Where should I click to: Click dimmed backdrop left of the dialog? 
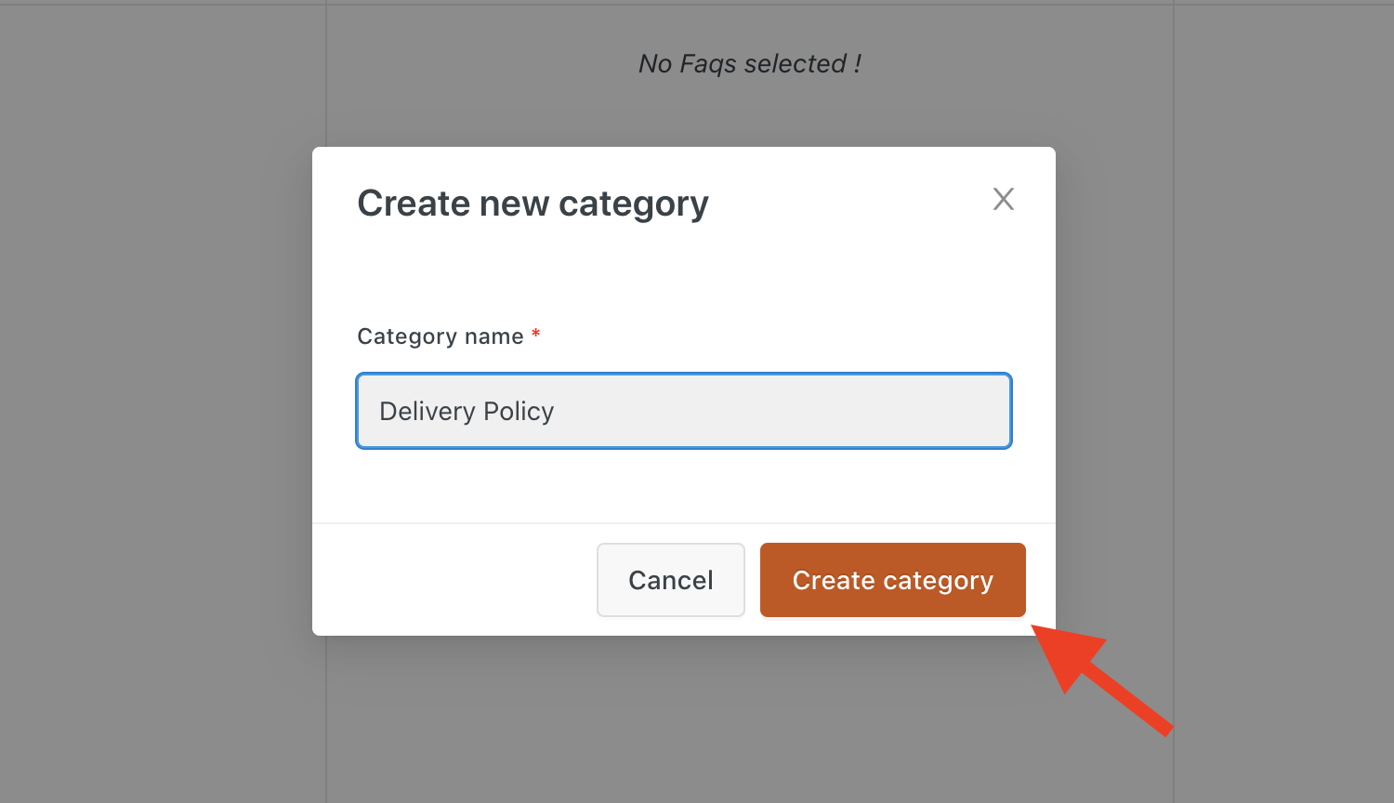(x=158, y=400)
